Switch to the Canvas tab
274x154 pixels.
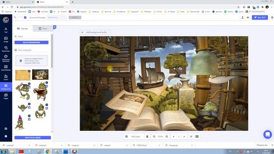point(23,29)
